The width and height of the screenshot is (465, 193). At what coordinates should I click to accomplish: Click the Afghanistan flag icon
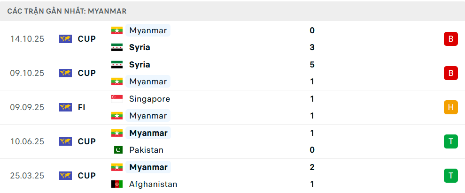coord(116,184)
